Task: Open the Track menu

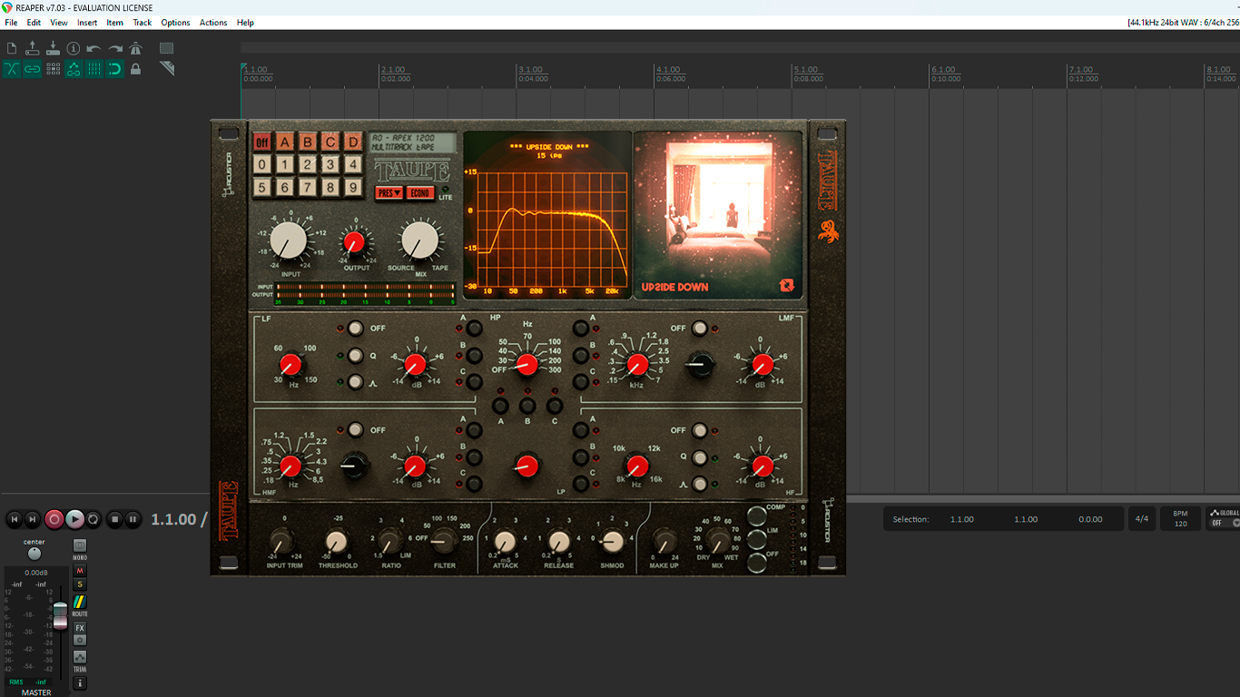Action: tap(143, 23)
